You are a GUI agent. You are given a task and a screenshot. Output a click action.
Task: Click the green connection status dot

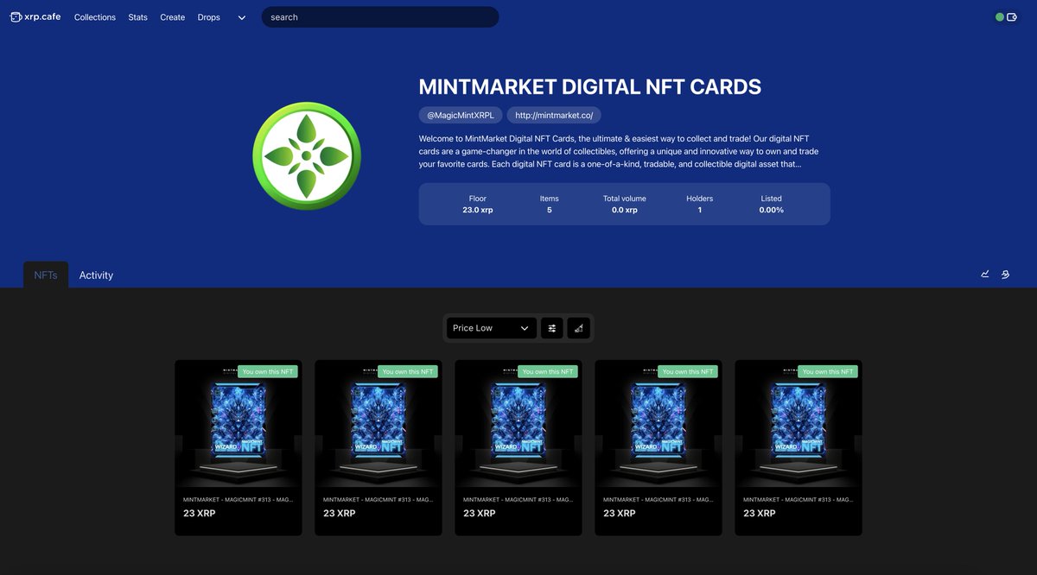click(x=1000, y=17)
